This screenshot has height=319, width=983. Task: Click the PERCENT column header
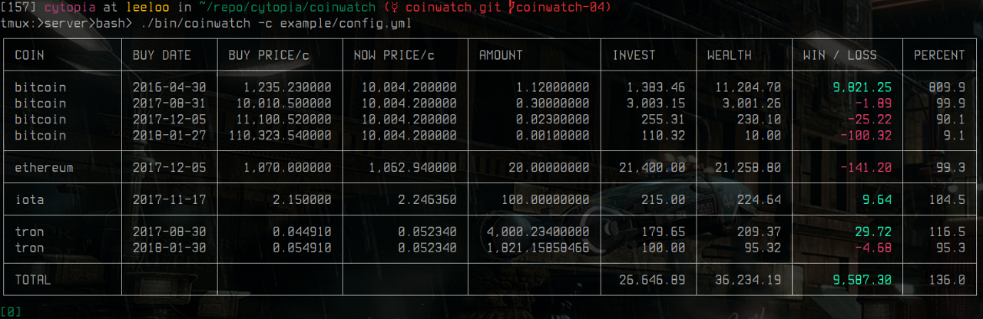[939, 55]
